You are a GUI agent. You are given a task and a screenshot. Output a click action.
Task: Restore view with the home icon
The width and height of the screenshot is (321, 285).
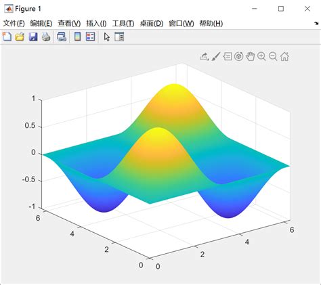284,56
